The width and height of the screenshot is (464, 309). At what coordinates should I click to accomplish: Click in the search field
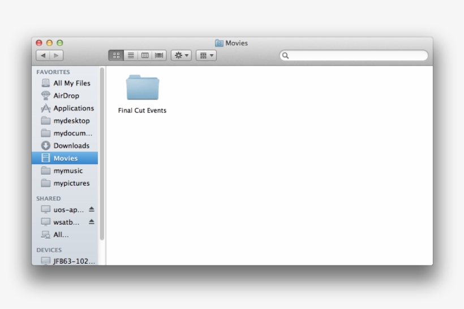point(356,55)
